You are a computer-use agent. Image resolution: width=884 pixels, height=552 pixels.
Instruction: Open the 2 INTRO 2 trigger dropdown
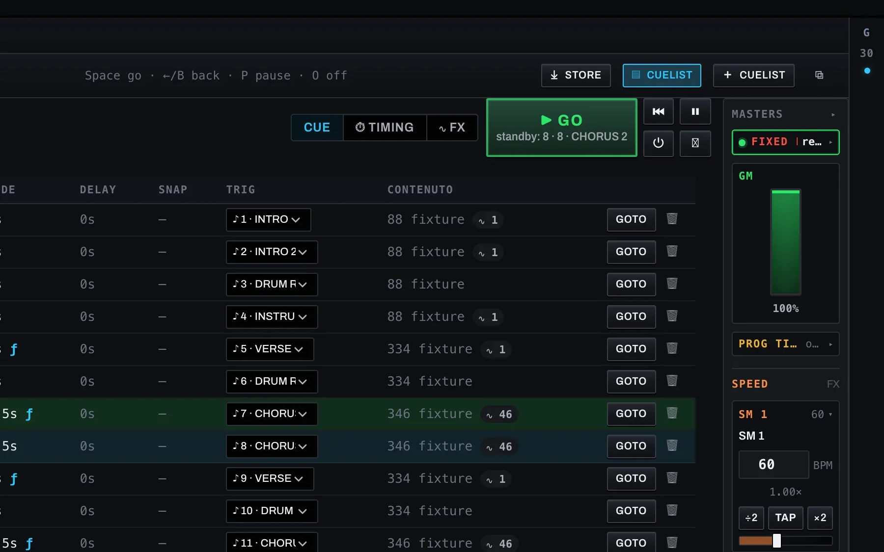(272, 252)
